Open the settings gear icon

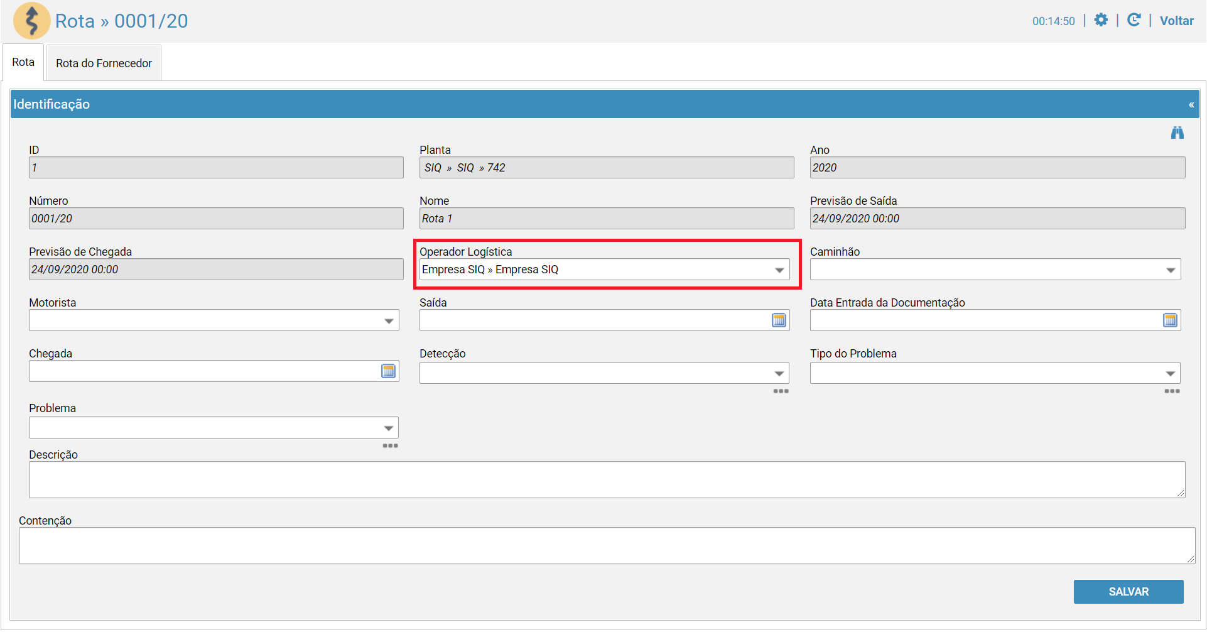(x=1101, y=20)
